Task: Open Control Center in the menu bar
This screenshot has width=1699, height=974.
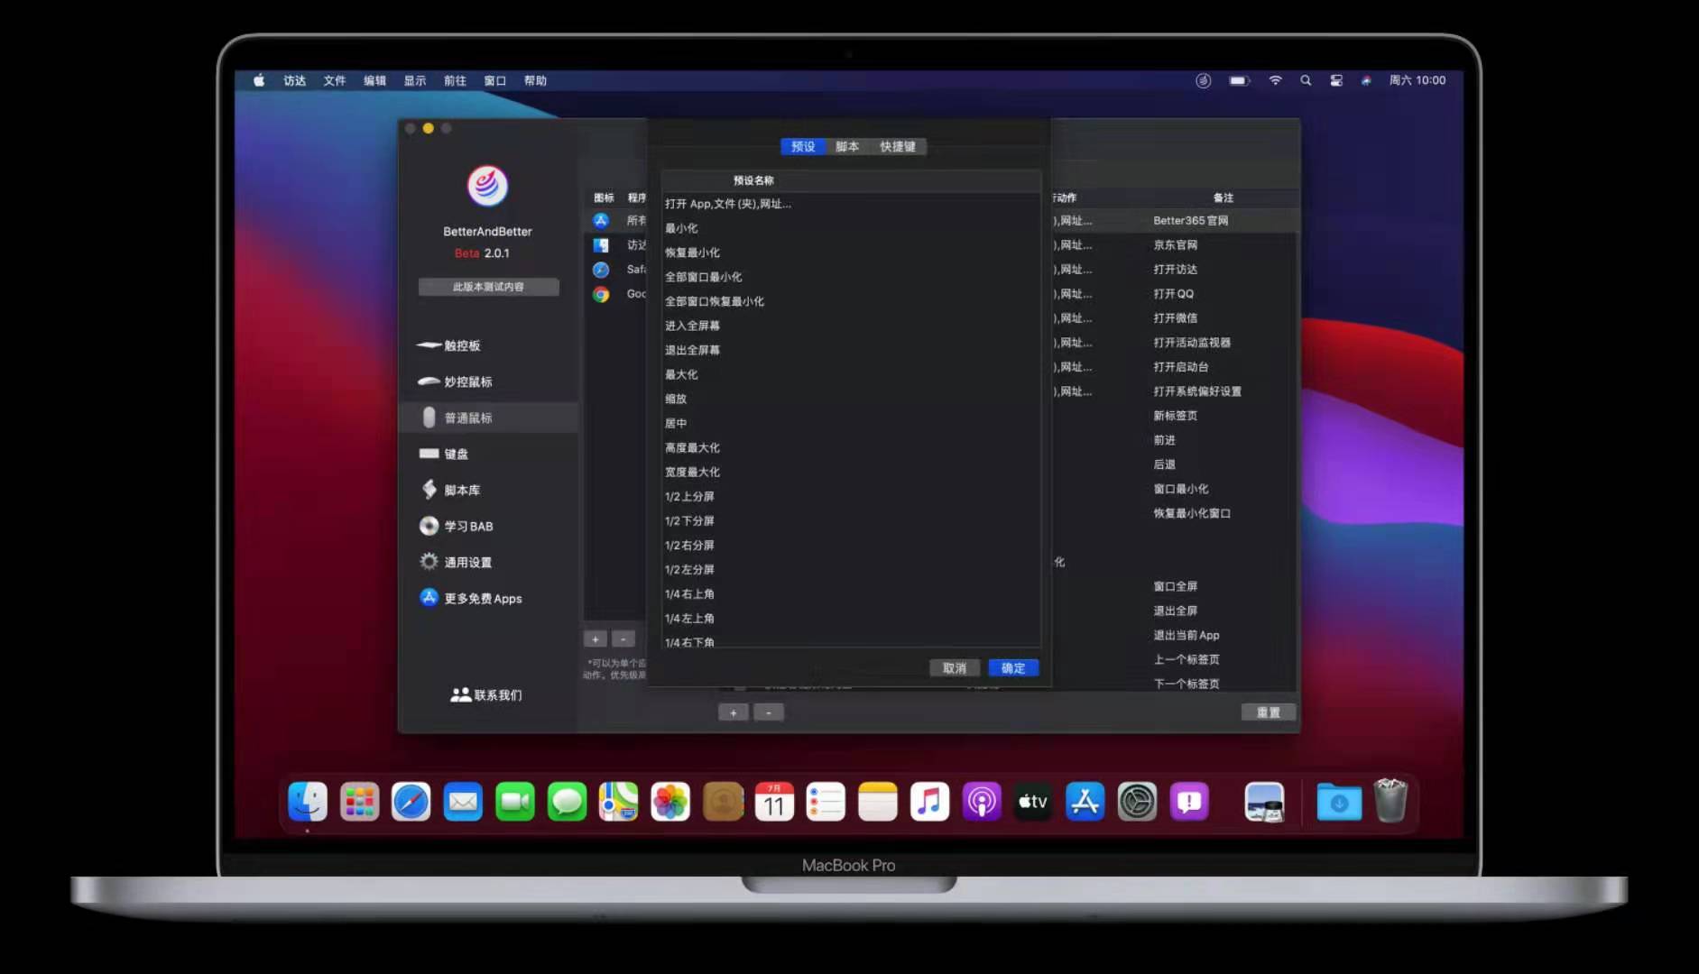Action: click(1336, 80)
